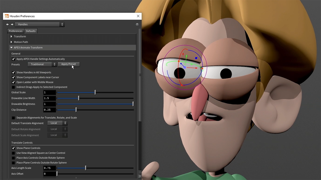Enable Separate Alignments for Translate, Rotate, Scale

click(14, 118)
